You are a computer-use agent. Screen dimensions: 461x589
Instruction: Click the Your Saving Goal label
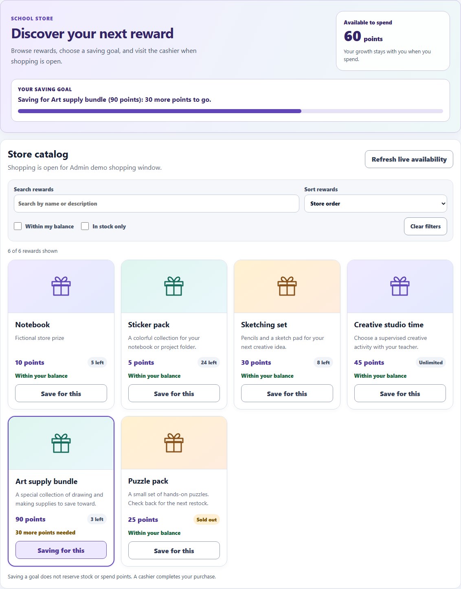(x=45, y=89)
